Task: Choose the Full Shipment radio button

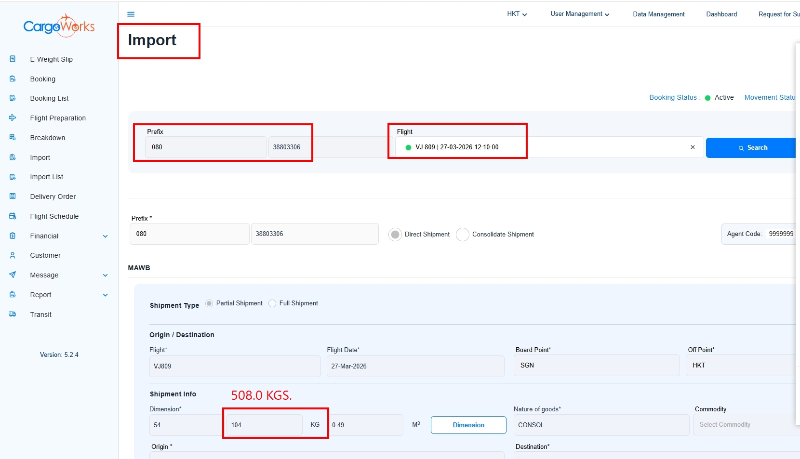Action: point(272,303)
